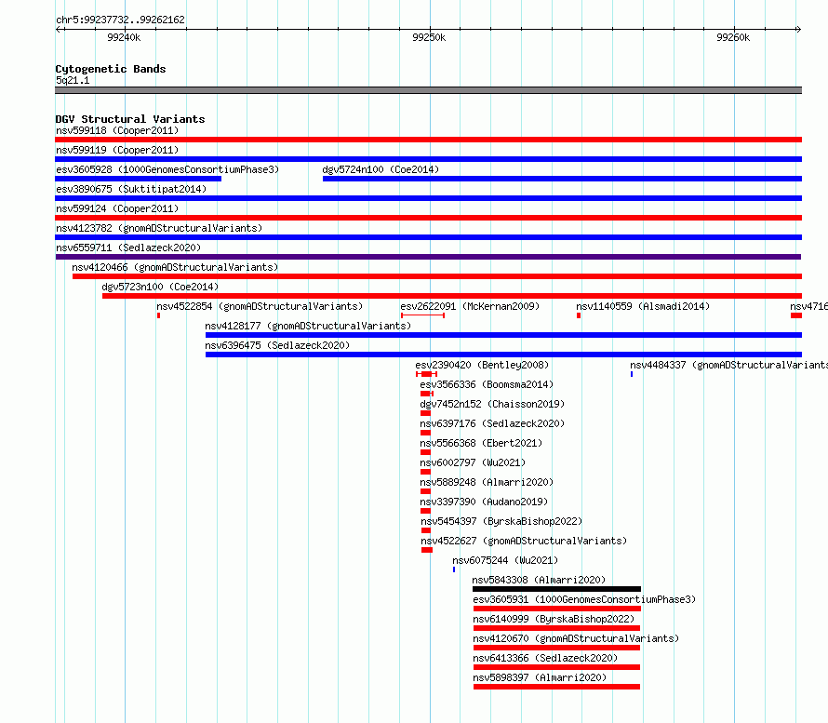
Task: Click nsv4522627 (gnomADStructuralVariants) label
Action: click(523, 541)
